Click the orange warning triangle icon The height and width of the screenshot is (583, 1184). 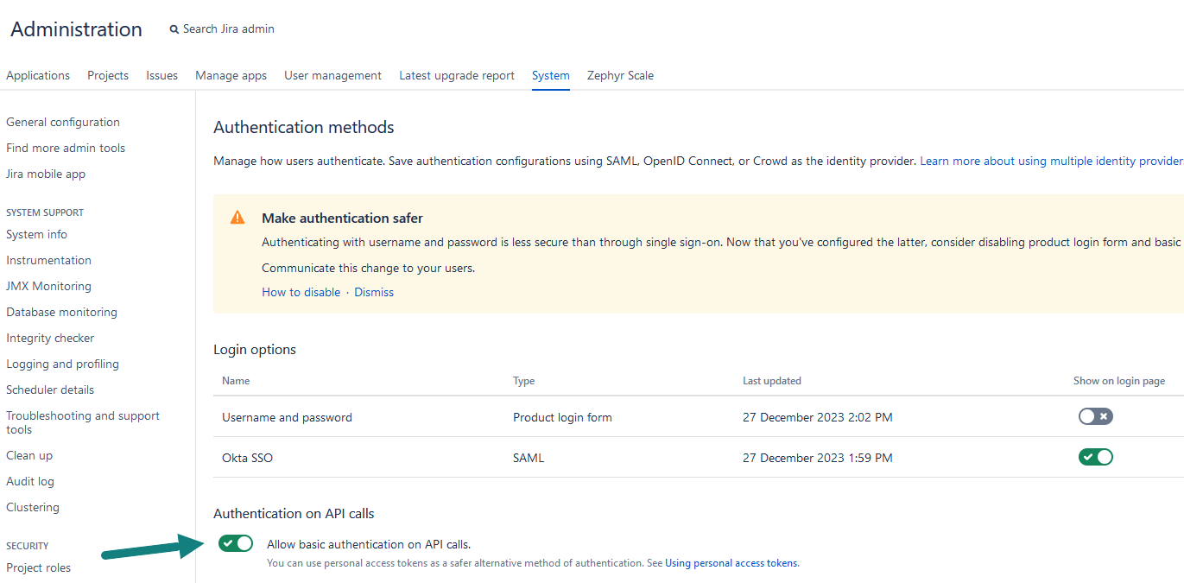point(237,218)
